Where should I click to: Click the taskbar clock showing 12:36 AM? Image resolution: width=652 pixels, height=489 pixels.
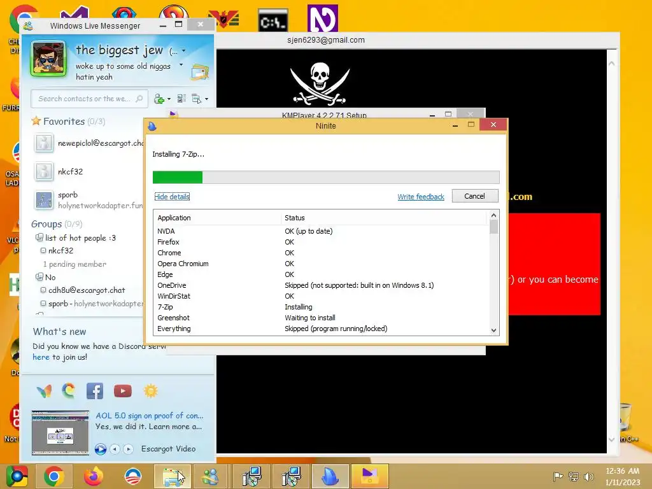(x=622, y=476)
